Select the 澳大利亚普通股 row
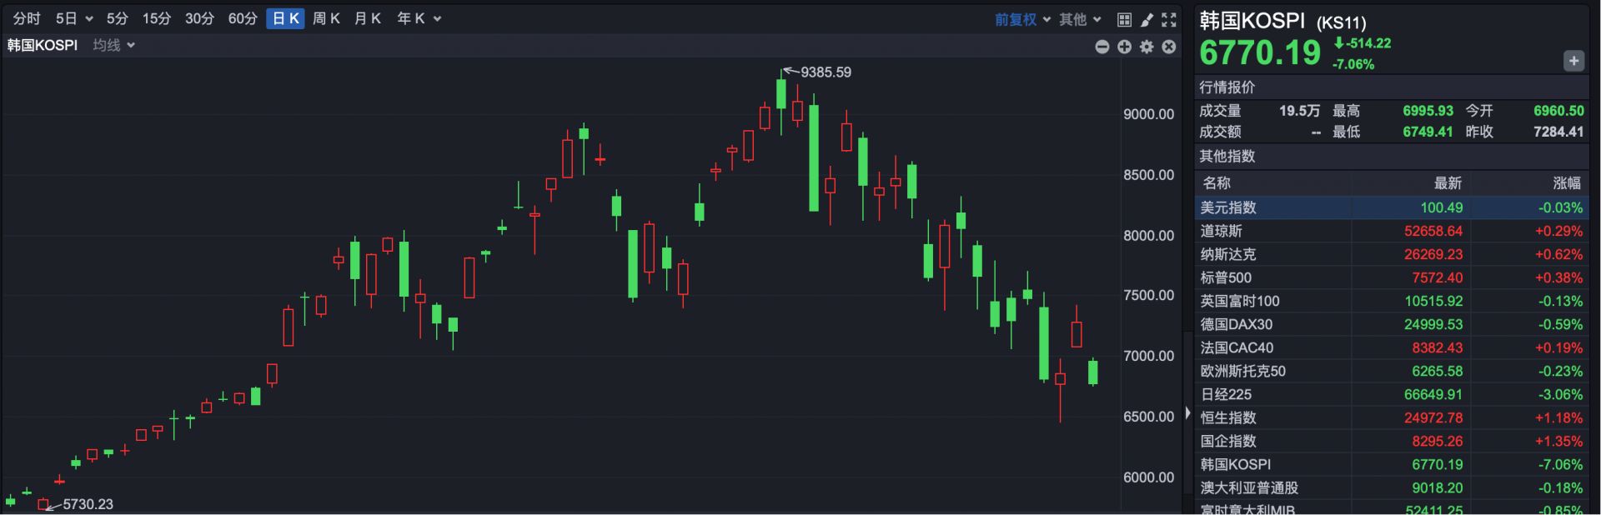The height and width of the screenshot is (515, 1601). (x=1392, y=487)
